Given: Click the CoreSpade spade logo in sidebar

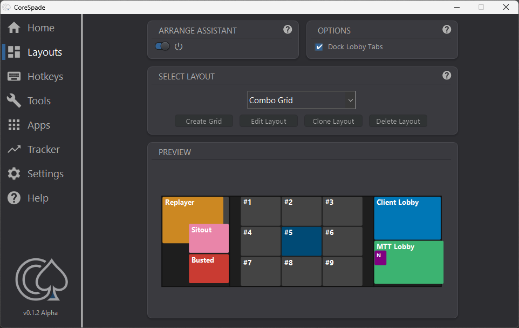Looking at the screenshot, I should 42,279.
